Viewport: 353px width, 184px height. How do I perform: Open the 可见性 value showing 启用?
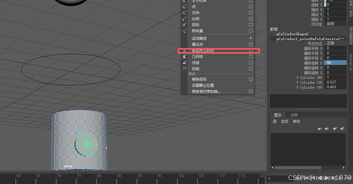point(335,24)
